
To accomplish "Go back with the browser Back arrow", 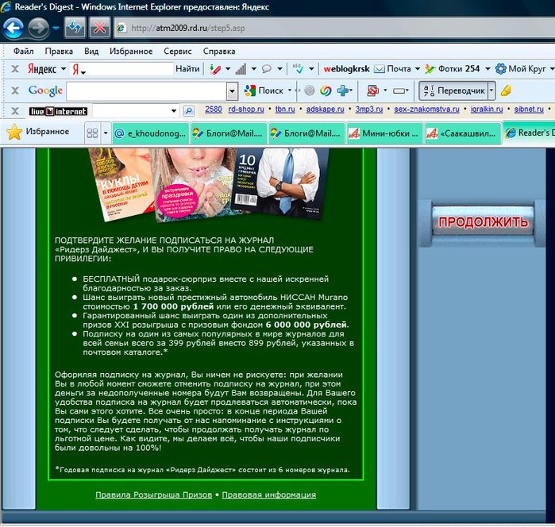I will pos(13,28).
